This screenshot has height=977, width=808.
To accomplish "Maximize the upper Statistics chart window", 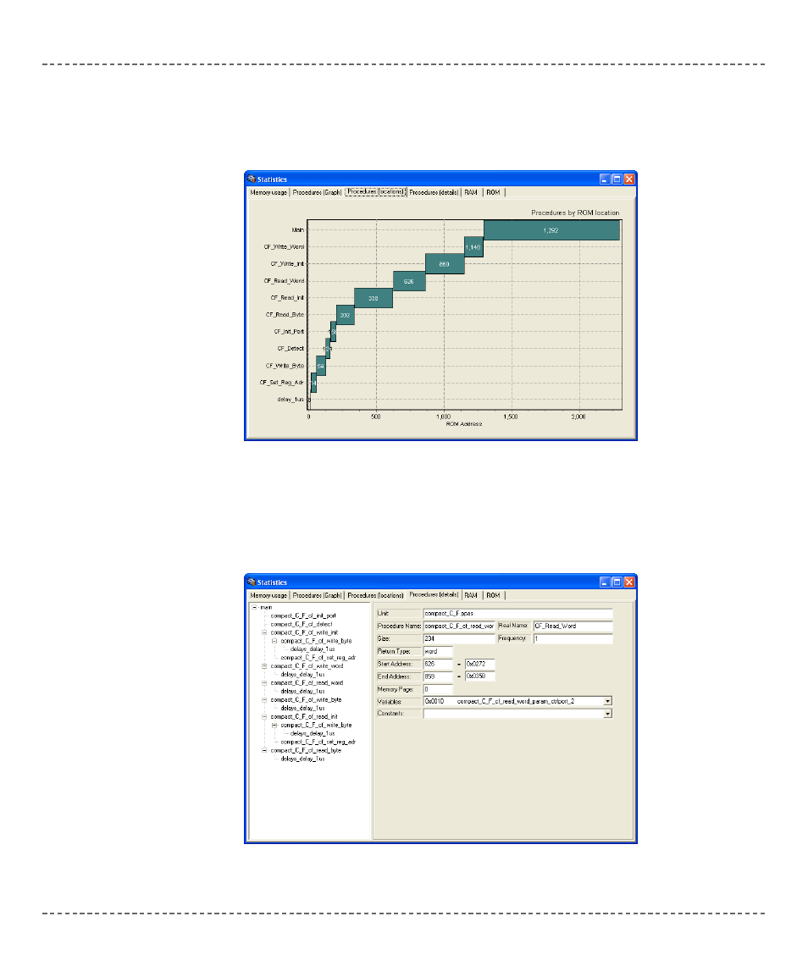I will [617, 179].
